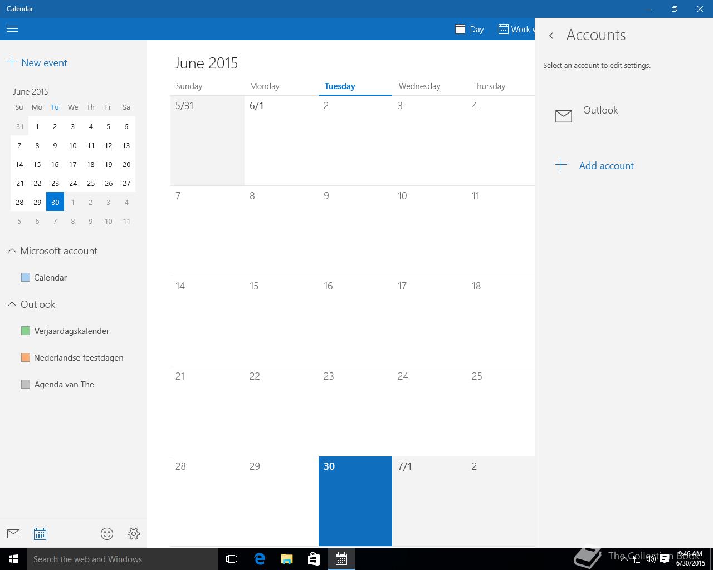
Task: Click the June 2015 mini calendar header
Action: point(31,91)
